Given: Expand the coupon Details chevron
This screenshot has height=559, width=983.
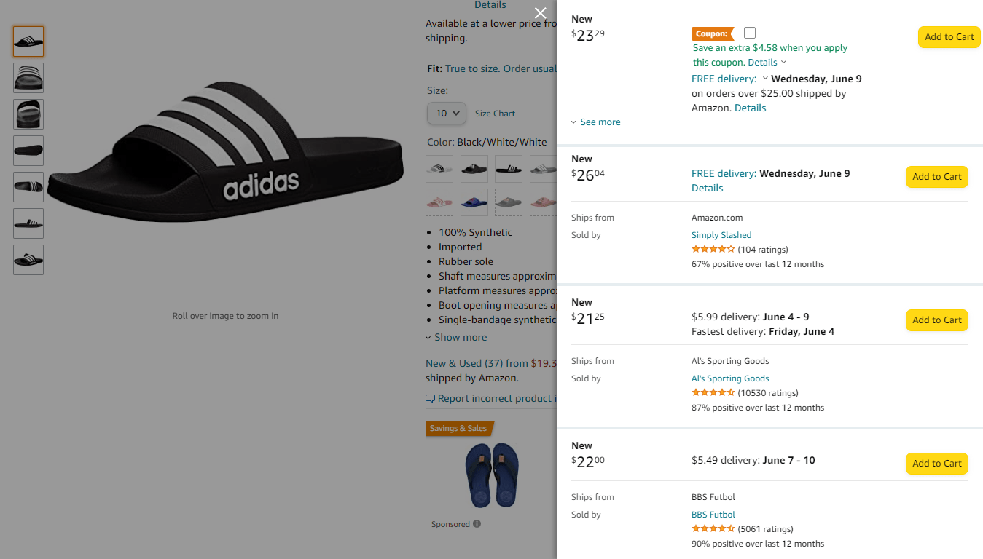Looking at the screenshot, I should click(783, 62).
